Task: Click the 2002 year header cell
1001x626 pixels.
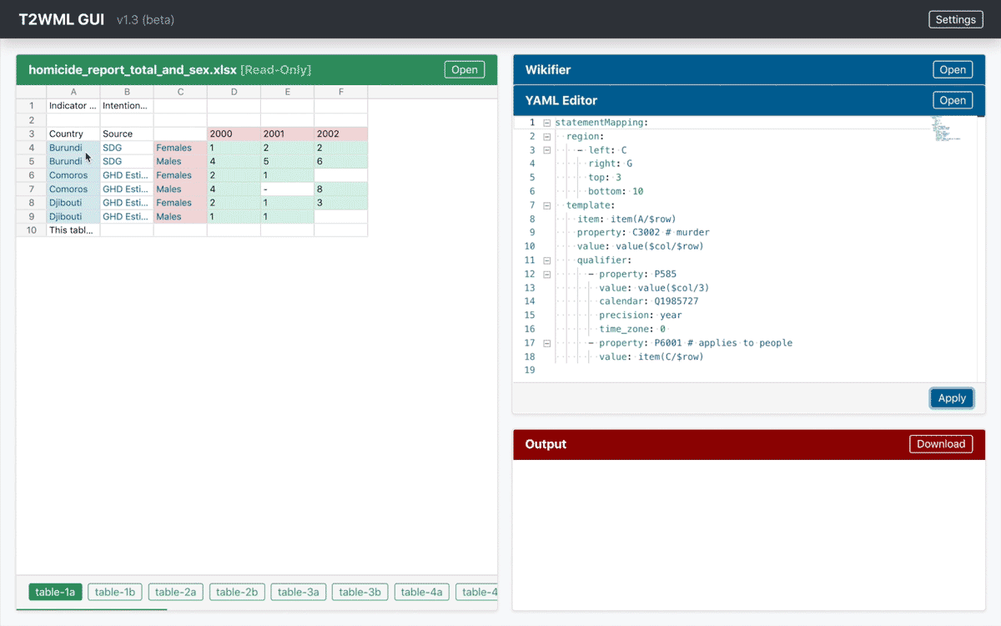Action: pos(340,134)
